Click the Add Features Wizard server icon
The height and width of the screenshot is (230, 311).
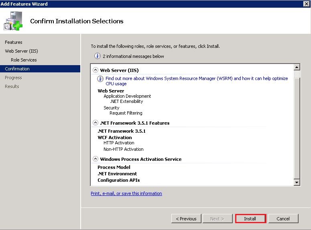[x=13, y=21]
